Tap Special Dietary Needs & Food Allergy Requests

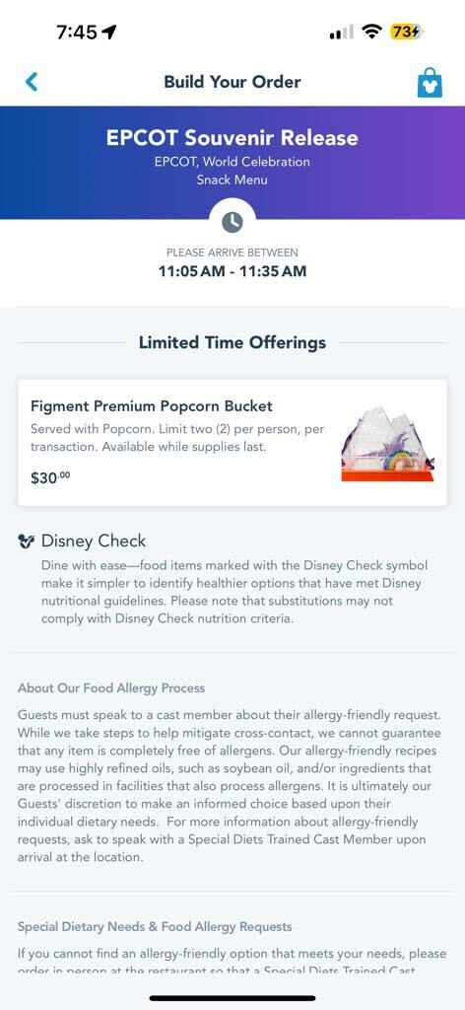(155, 927)
